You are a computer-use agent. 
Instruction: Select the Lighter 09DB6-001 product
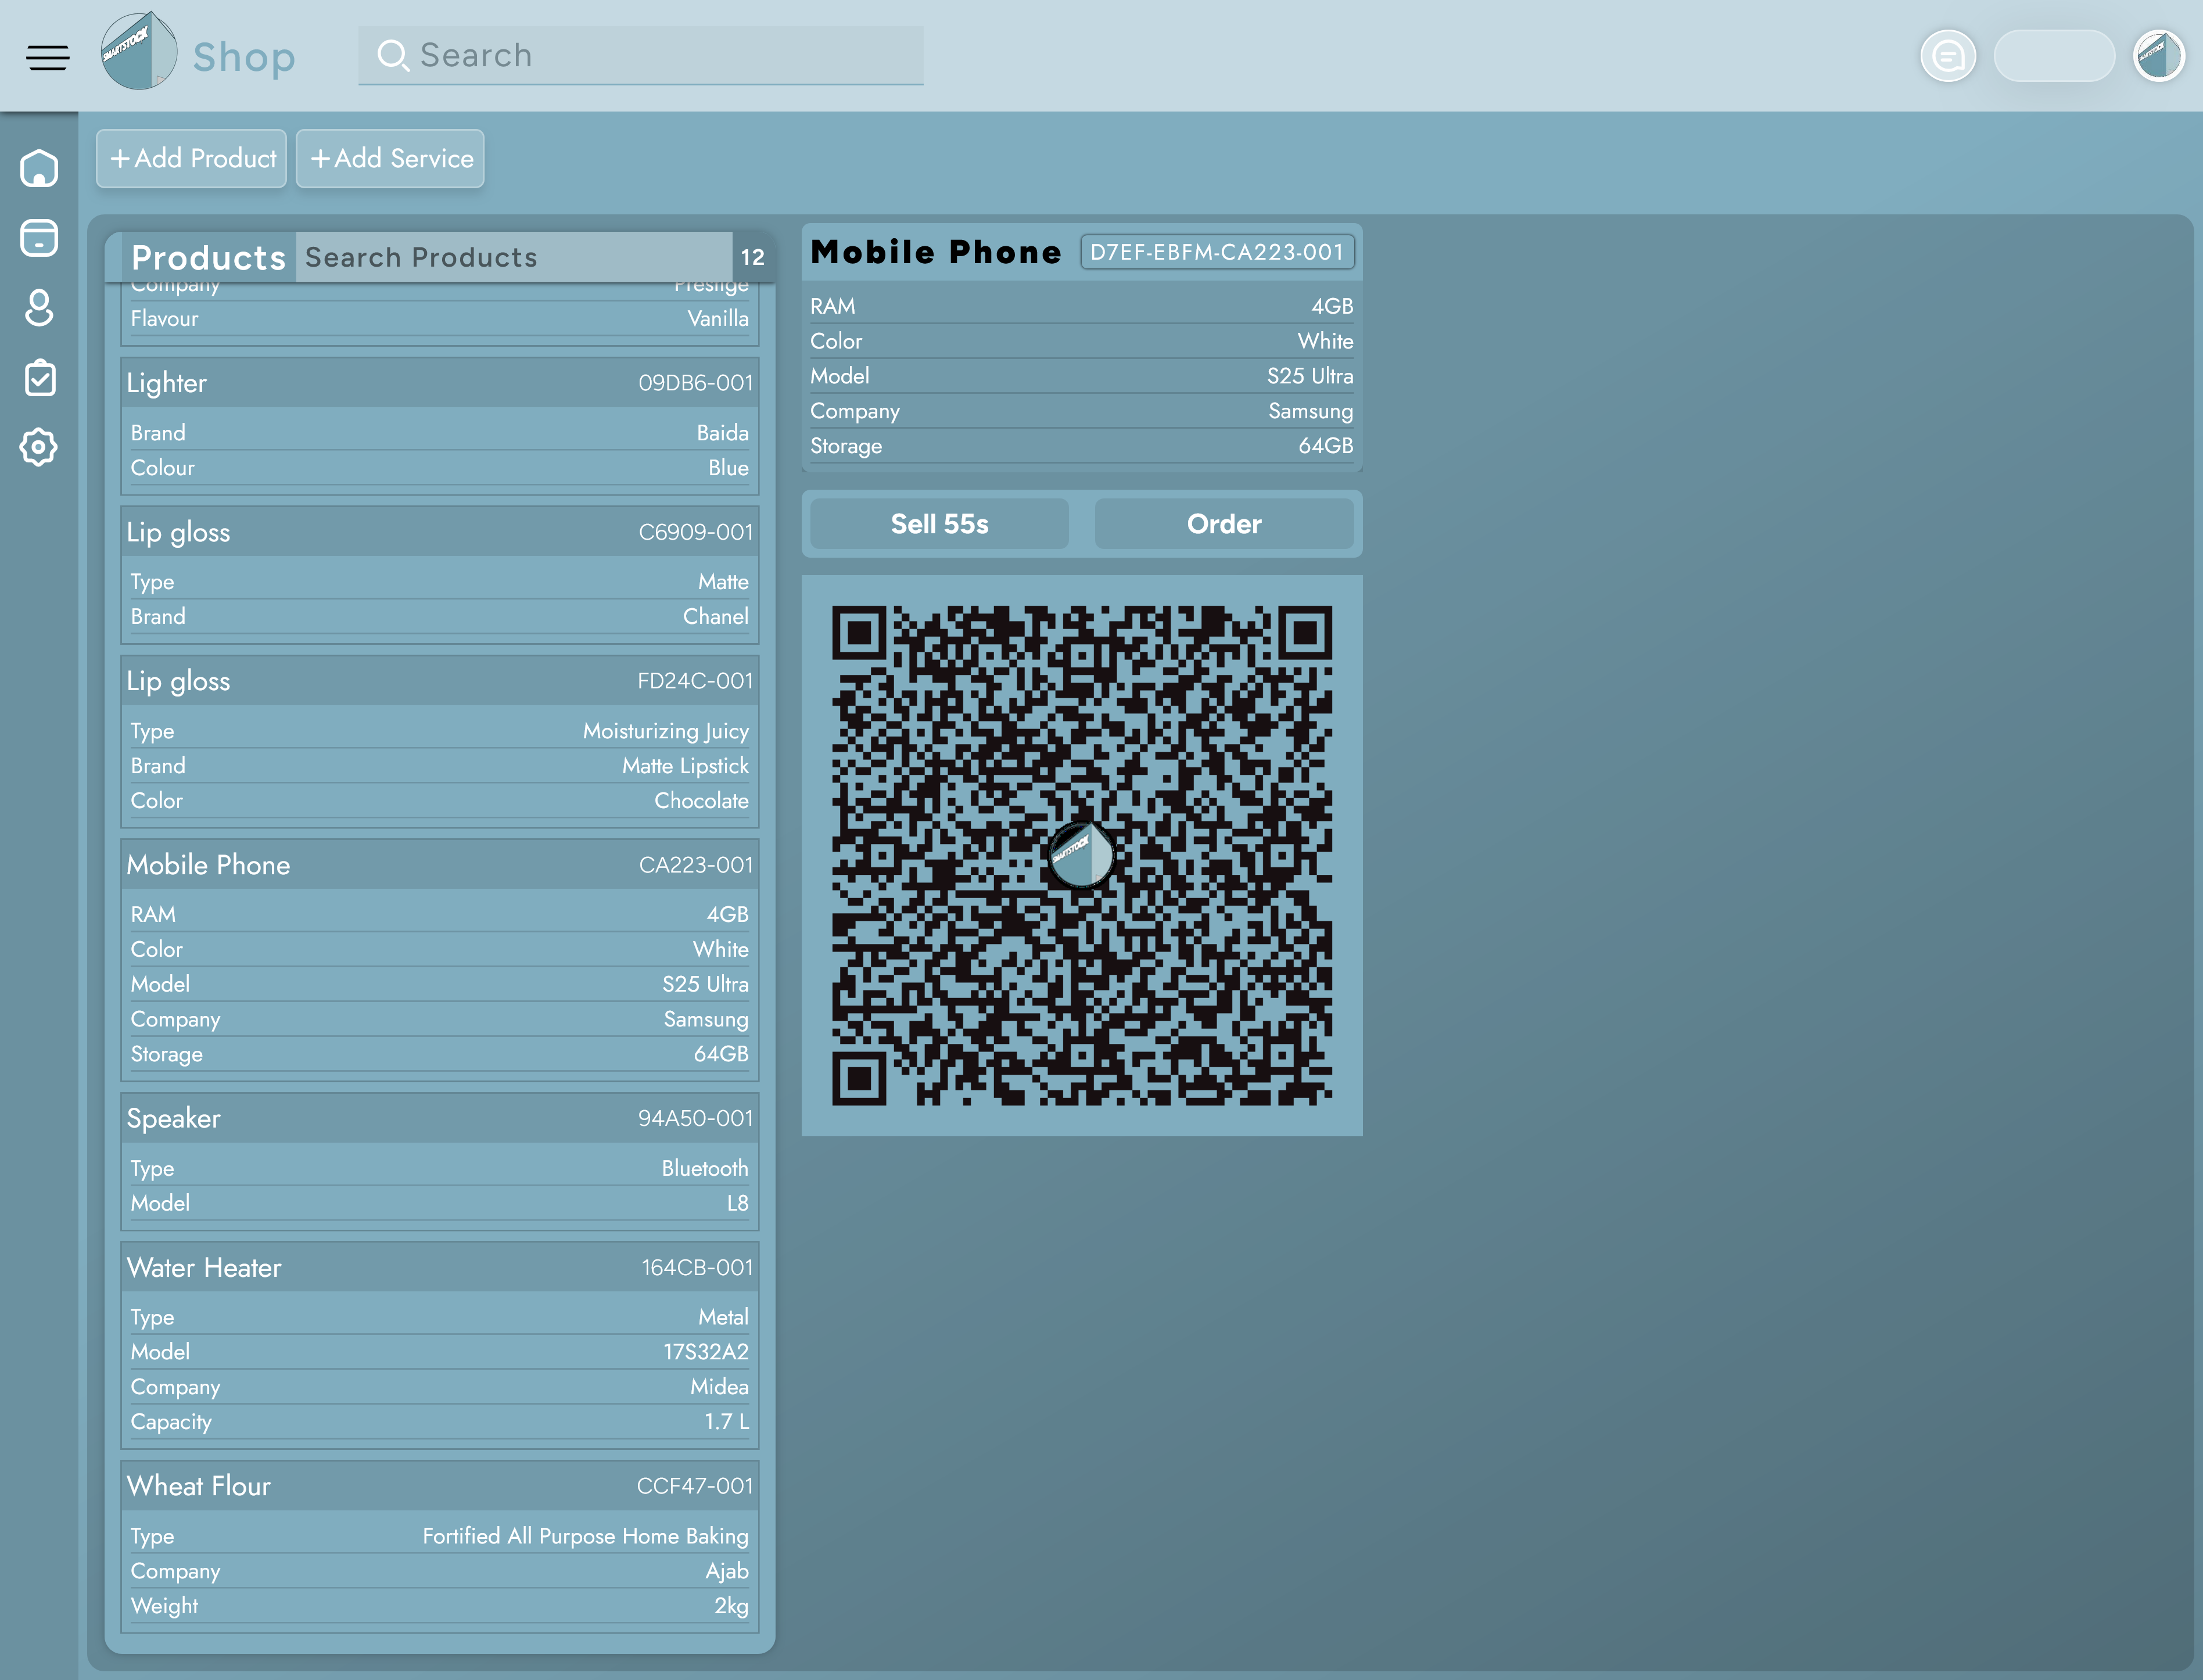tap(439, 383)
